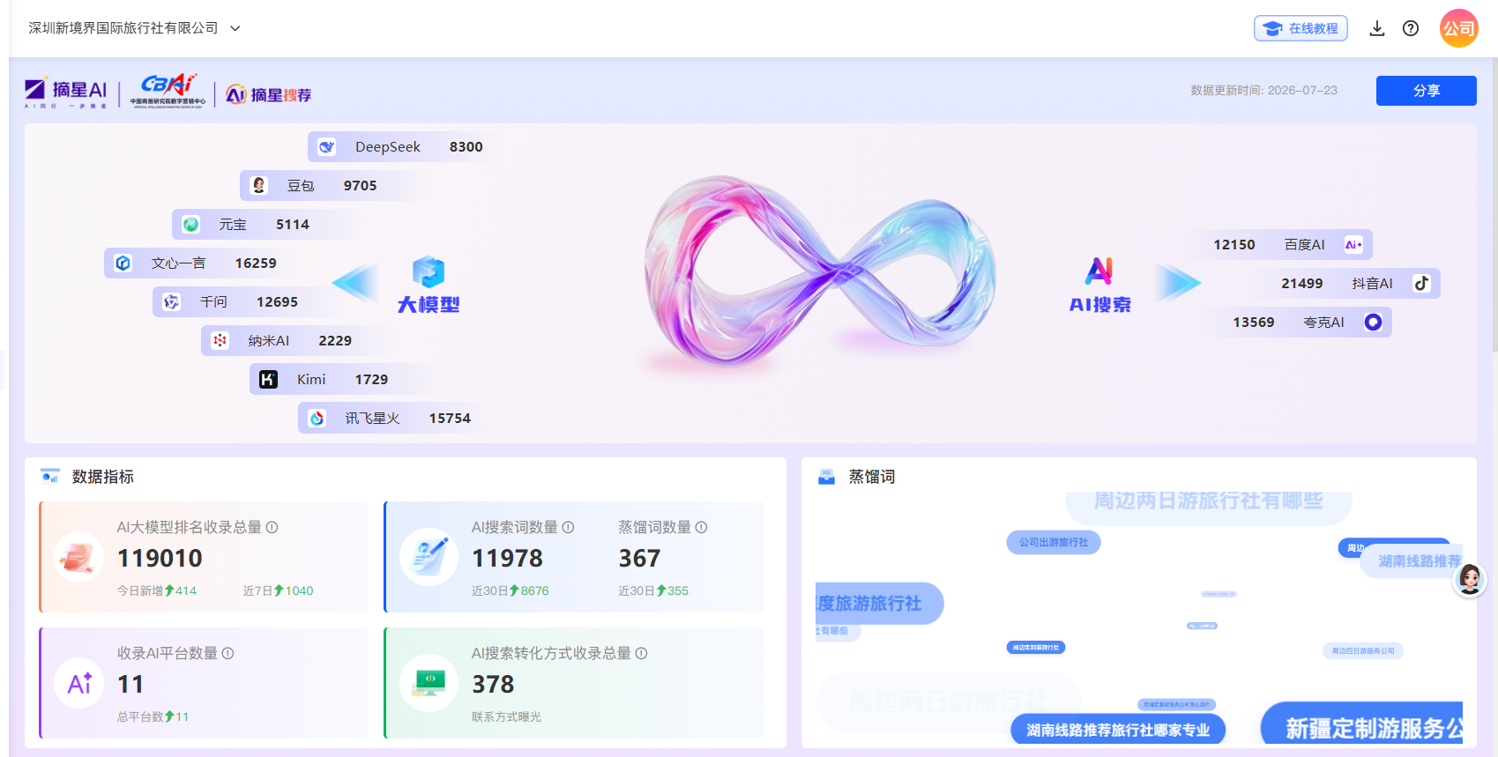Image resolution: width=1498 pixels, height=757 pixels.
Task: Click the 夸克AI circle icon
Action: (1373, 323)
